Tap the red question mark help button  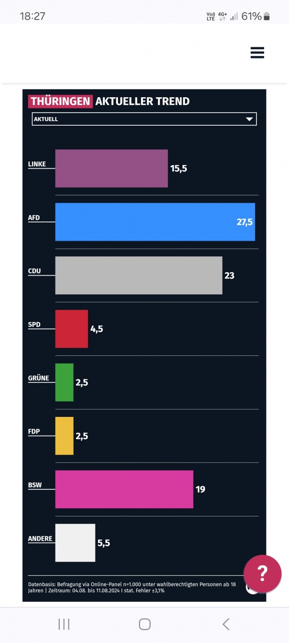coord(262,573)
